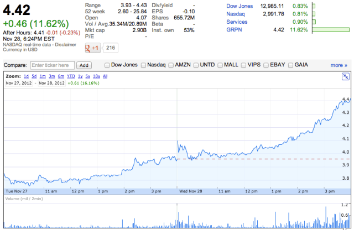Set chart zoom to 5d
Screen dimensions: 354x230
point(34,76)
